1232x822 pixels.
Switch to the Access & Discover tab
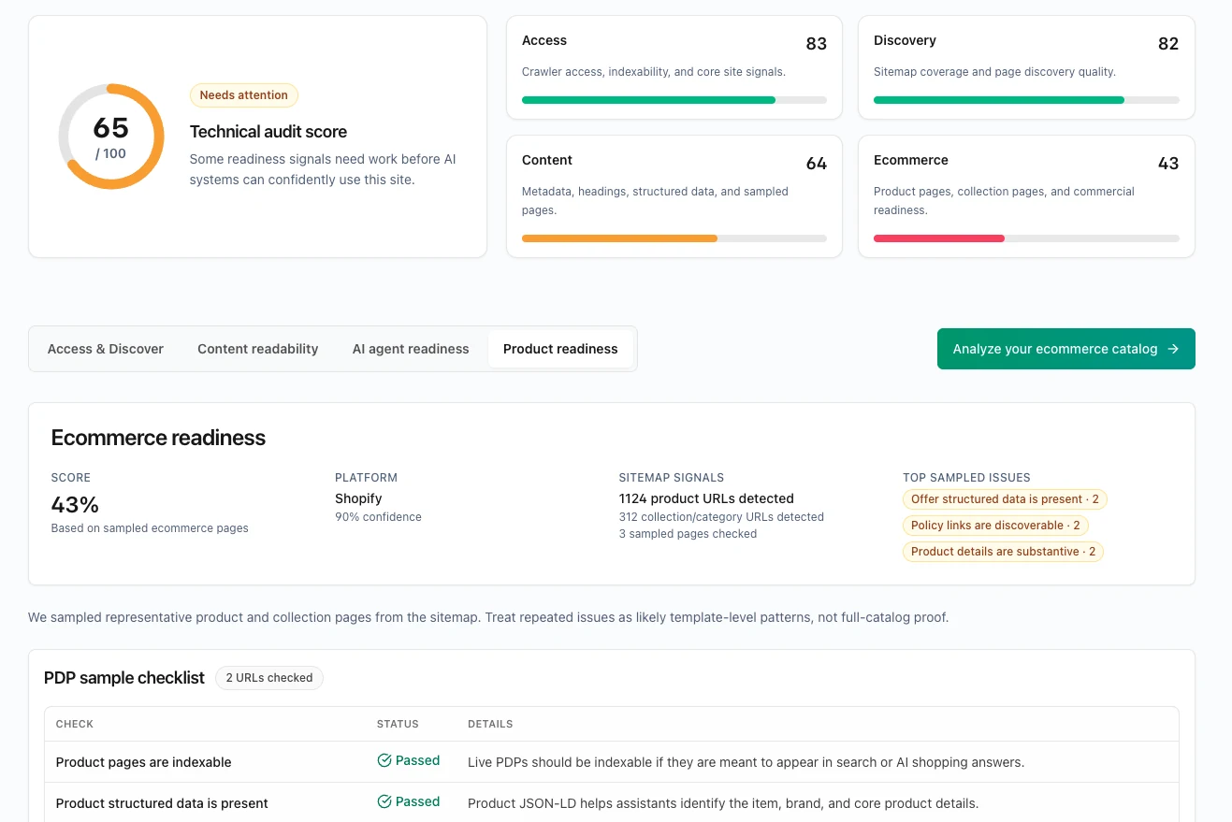point(106,349)
